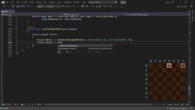Open the Any CPU platform dropdown
Viewport: 195px width, 110px height.
(54, 6)
